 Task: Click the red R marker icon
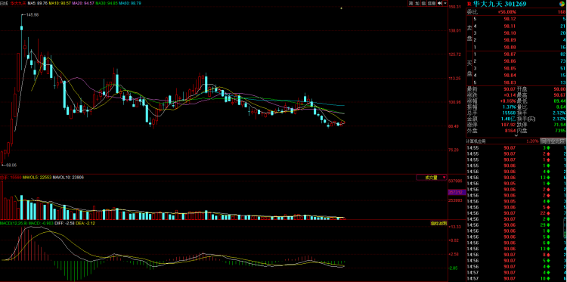click(x=469, y=4)
